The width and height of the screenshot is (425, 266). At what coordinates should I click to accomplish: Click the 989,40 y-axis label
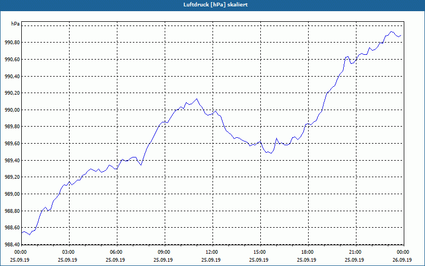12,161
